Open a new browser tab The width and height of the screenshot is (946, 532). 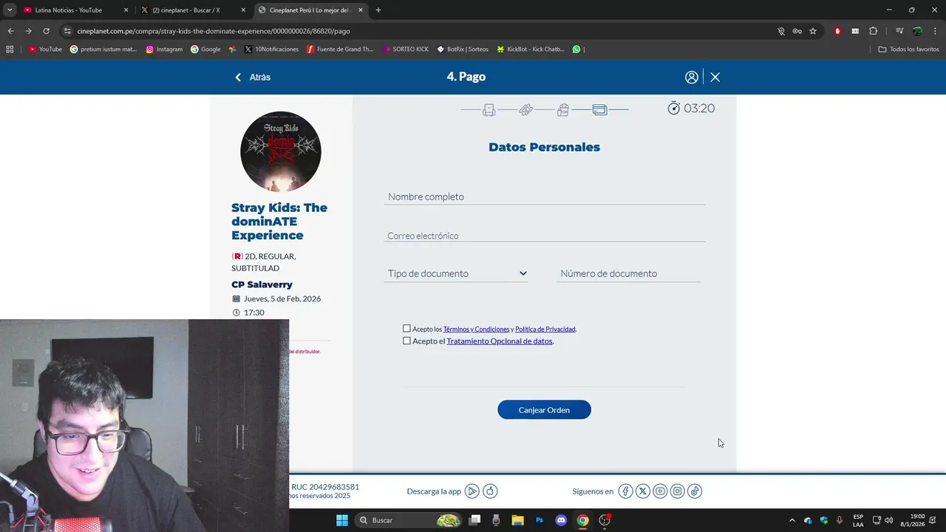378,10
